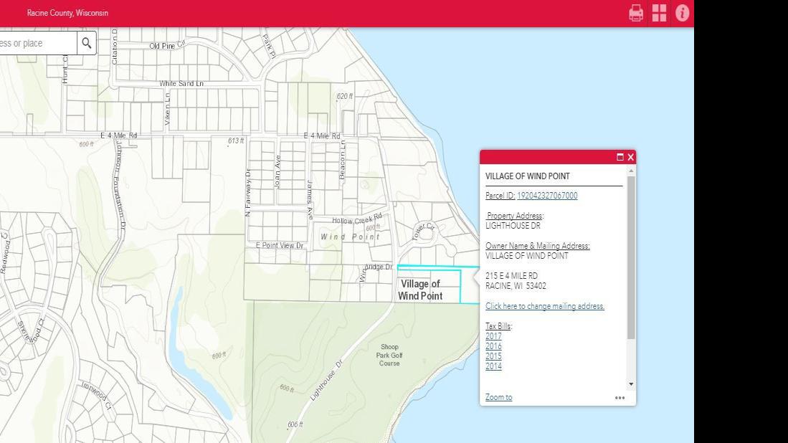Click the 613 ft elevation marker
Image resolution: width=788 pixels, height=443 pixels.
click(x=236, y=140)
